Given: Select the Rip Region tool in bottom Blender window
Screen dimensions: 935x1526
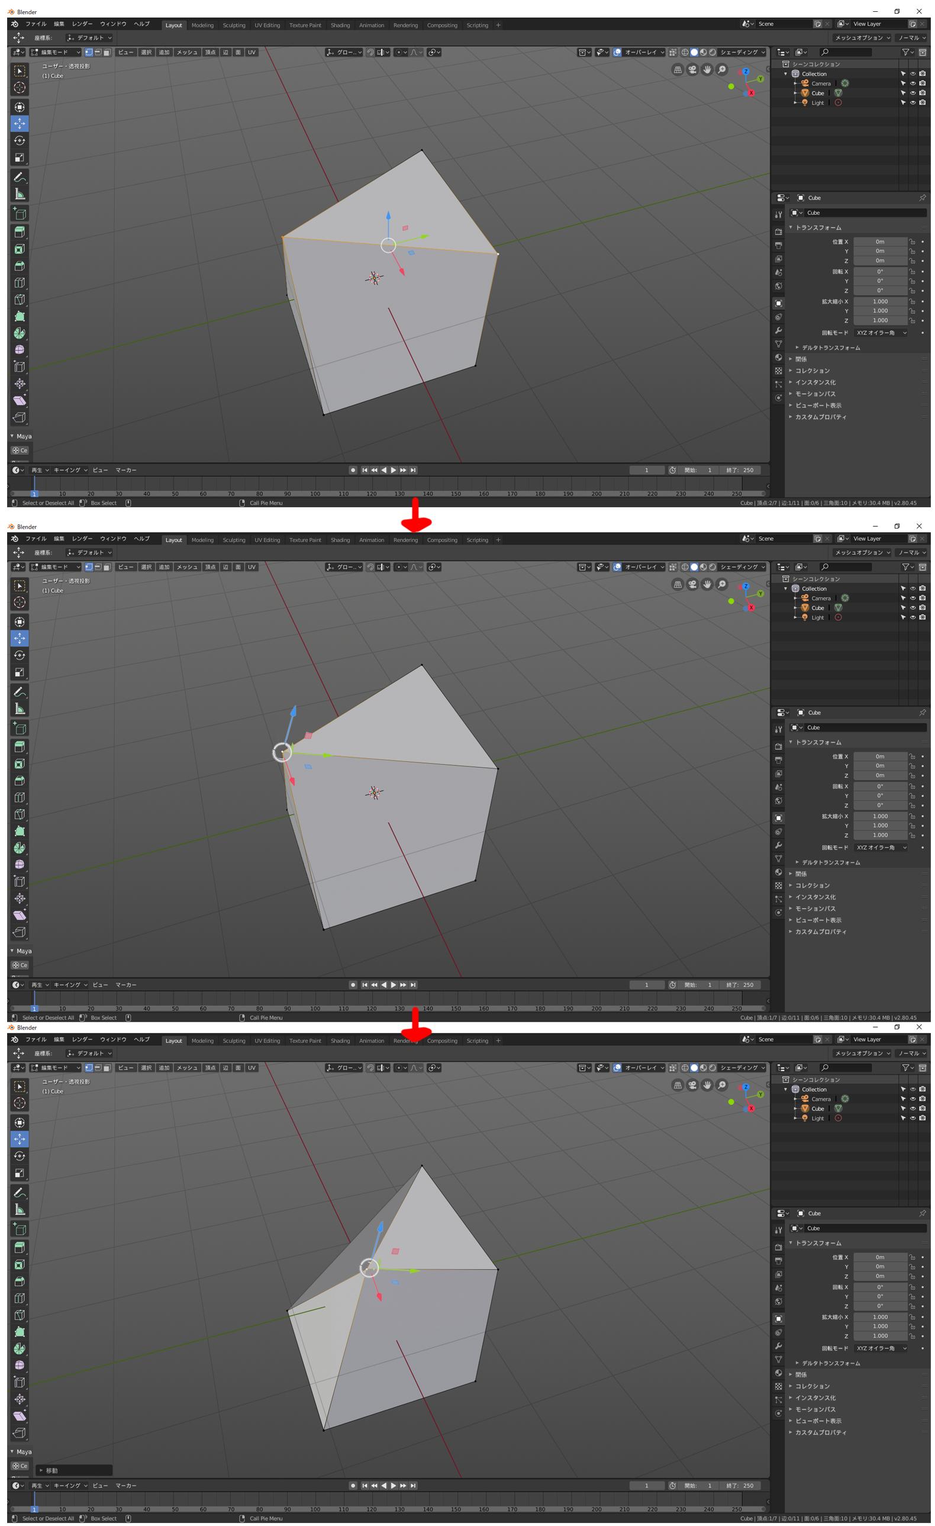Looking at the screenshot, I should coord(19,1432).
